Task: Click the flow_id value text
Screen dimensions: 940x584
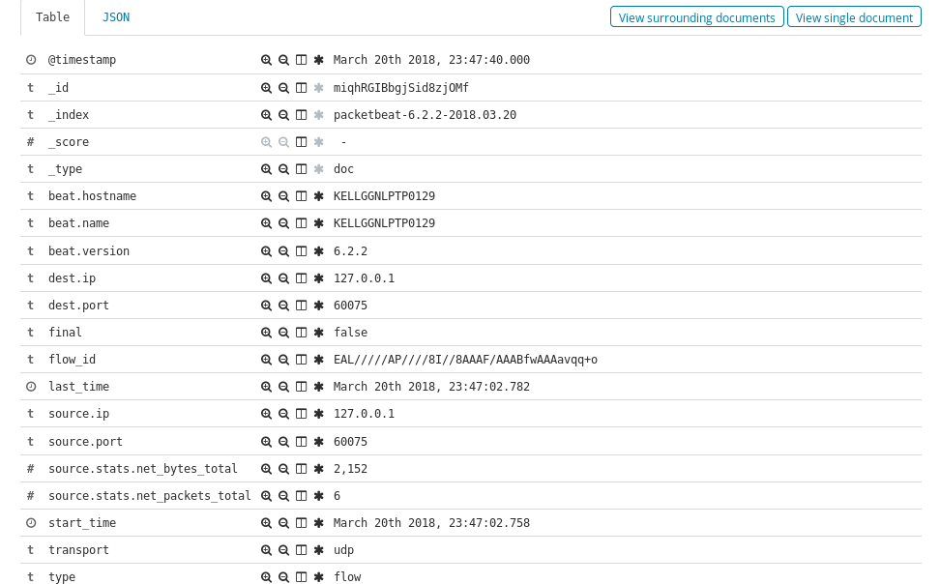Action: pos(465,360)
